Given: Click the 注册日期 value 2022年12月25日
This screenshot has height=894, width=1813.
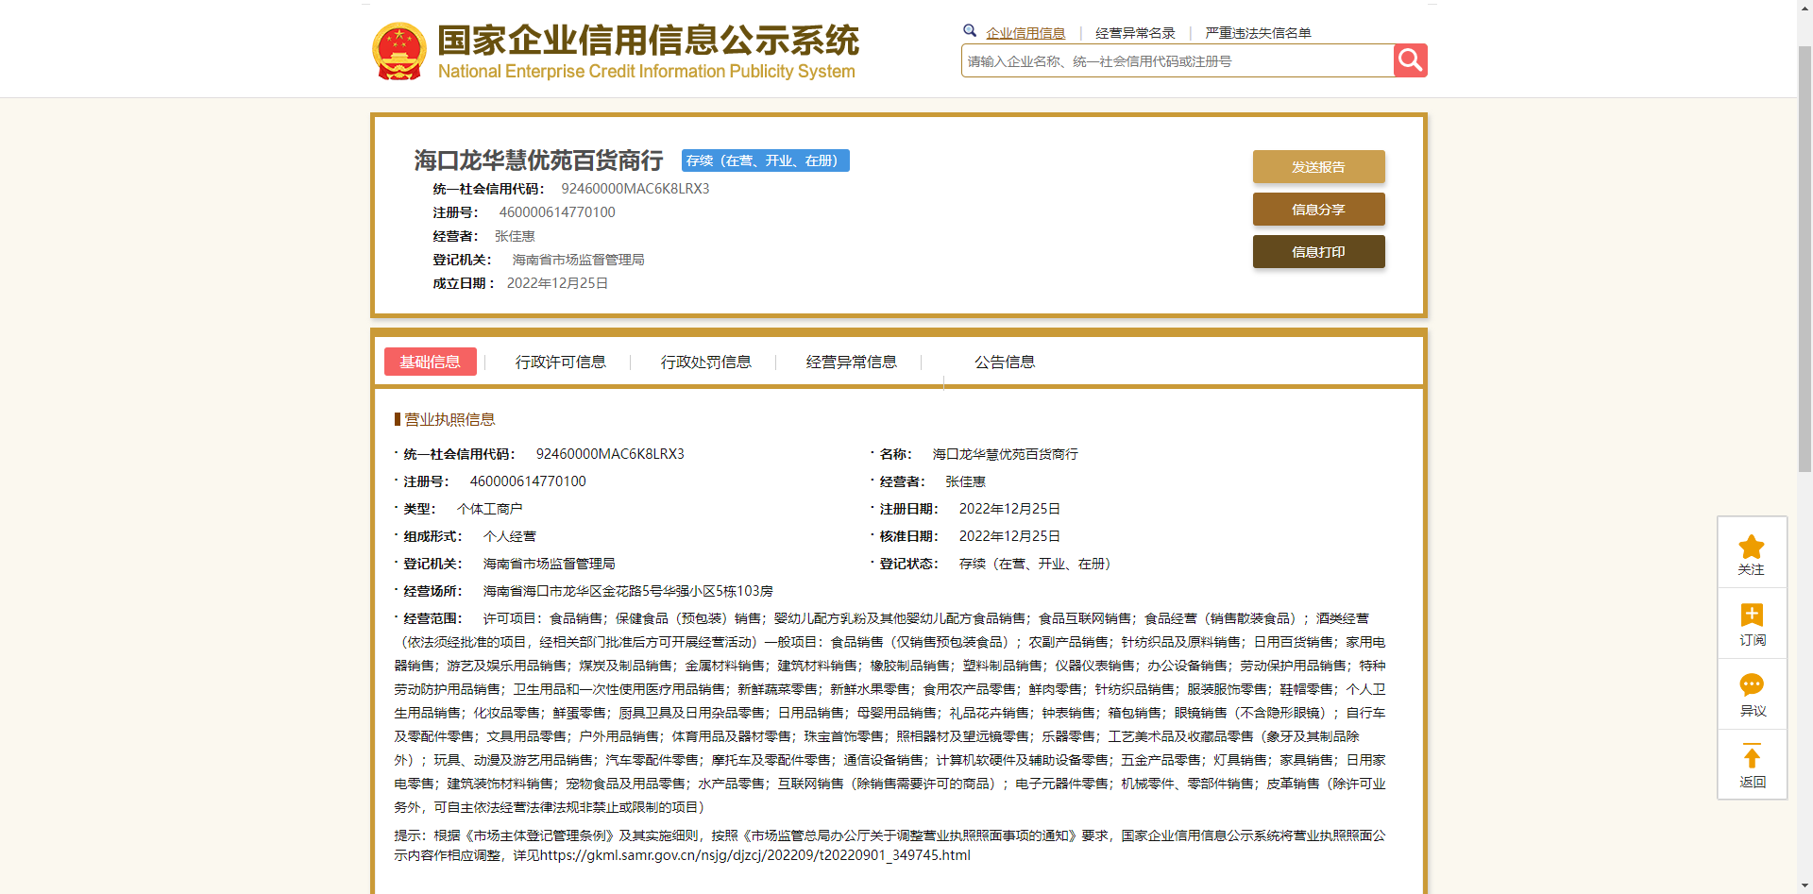Looking at the screenshot, I should click(x=1009, y=509).
